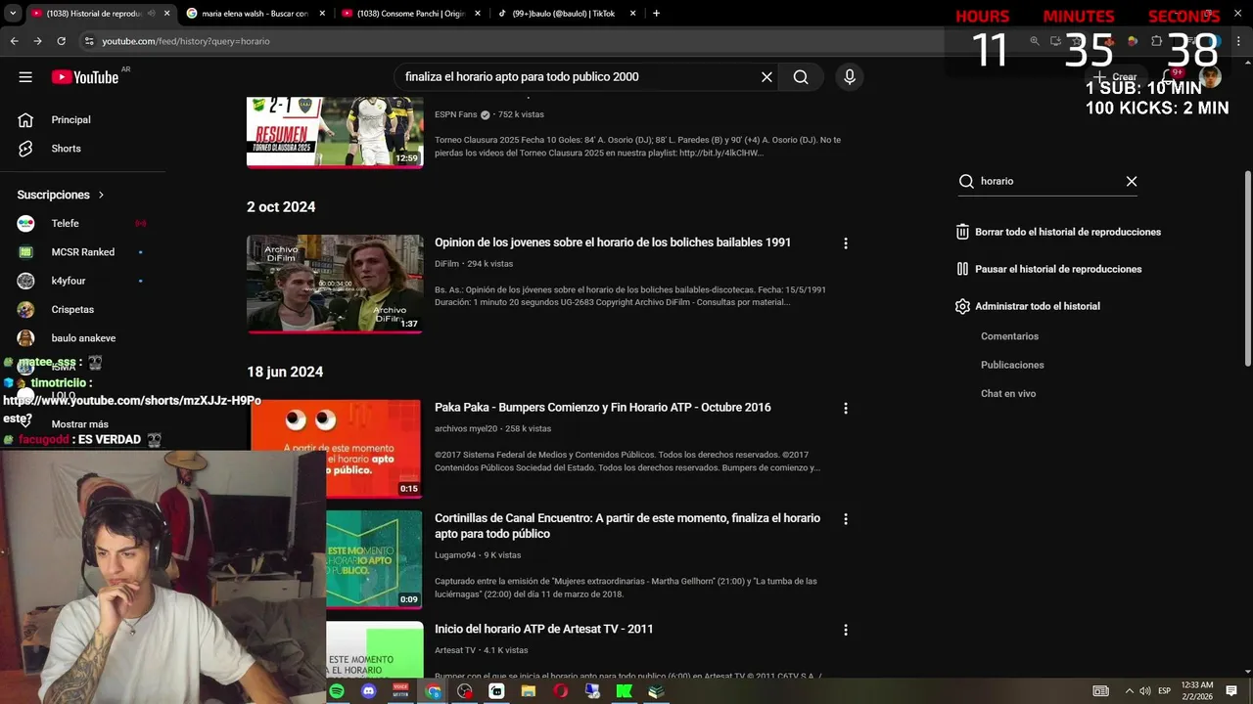Clear the history search 'horario' query

point(1132,181)
